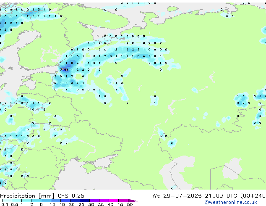
Task: Select the 30–35 mm purple legend box
Action: [94, 201]
